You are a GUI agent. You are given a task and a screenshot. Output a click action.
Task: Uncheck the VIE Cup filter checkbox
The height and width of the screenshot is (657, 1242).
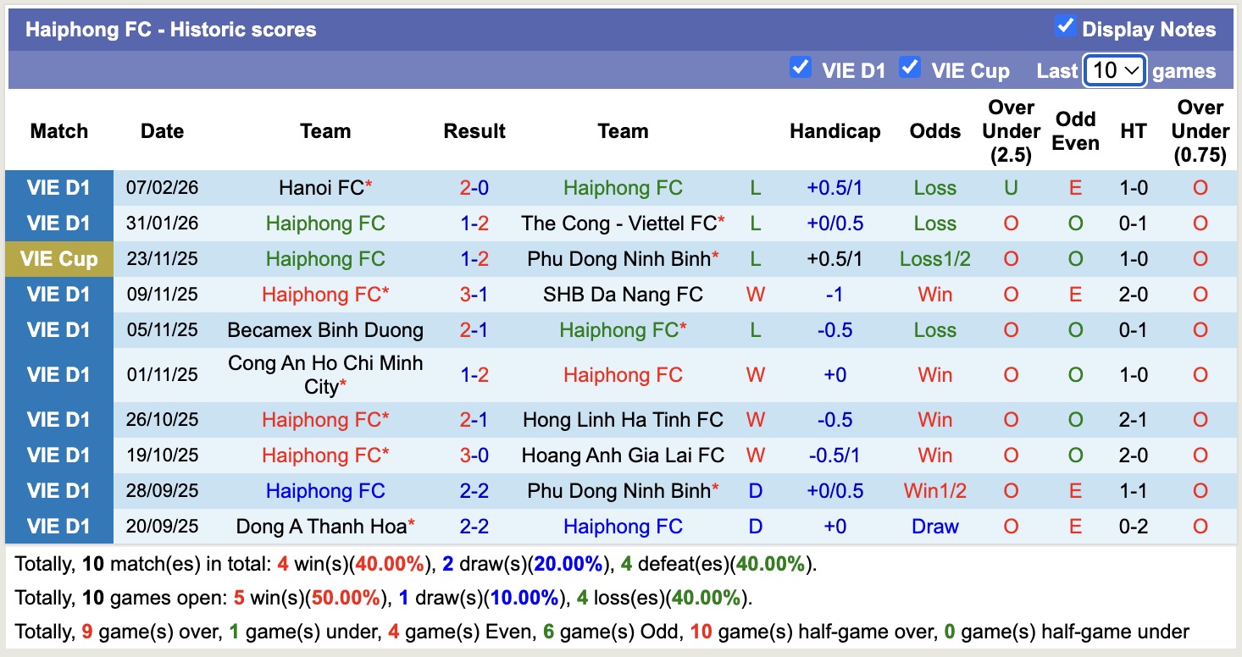(x=910, y=68)
